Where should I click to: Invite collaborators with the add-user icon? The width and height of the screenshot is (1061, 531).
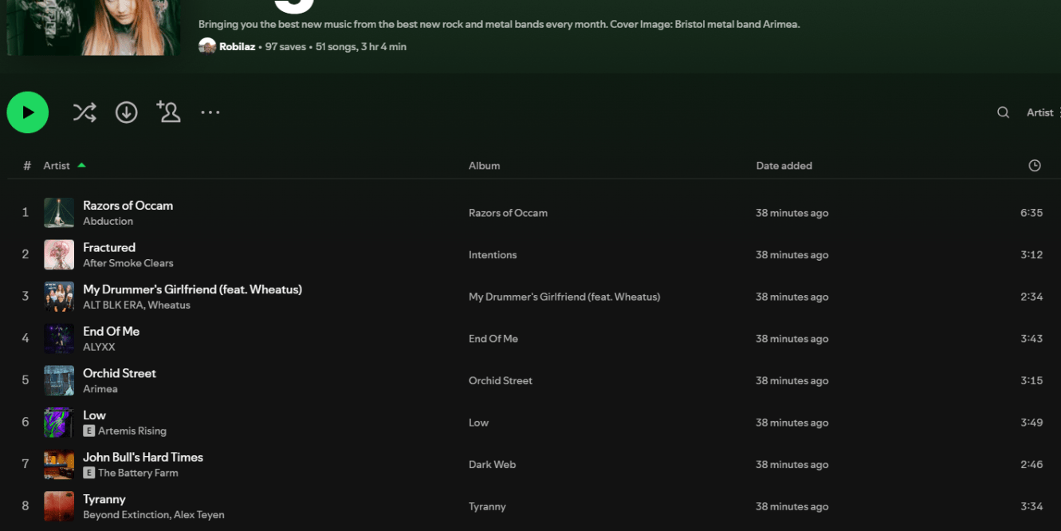click(x=168, y=112)
